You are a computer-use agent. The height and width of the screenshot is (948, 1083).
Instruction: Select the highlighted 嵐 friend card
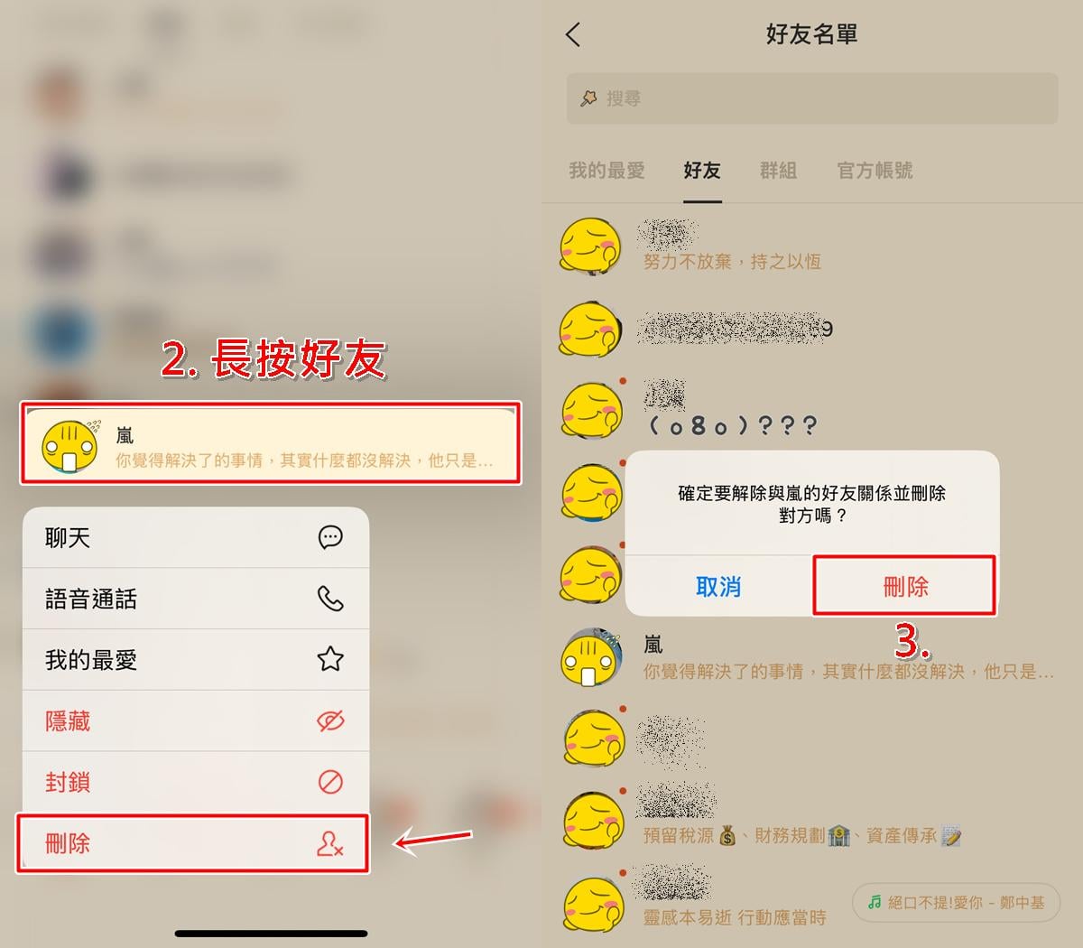click(x=271, y=443)
